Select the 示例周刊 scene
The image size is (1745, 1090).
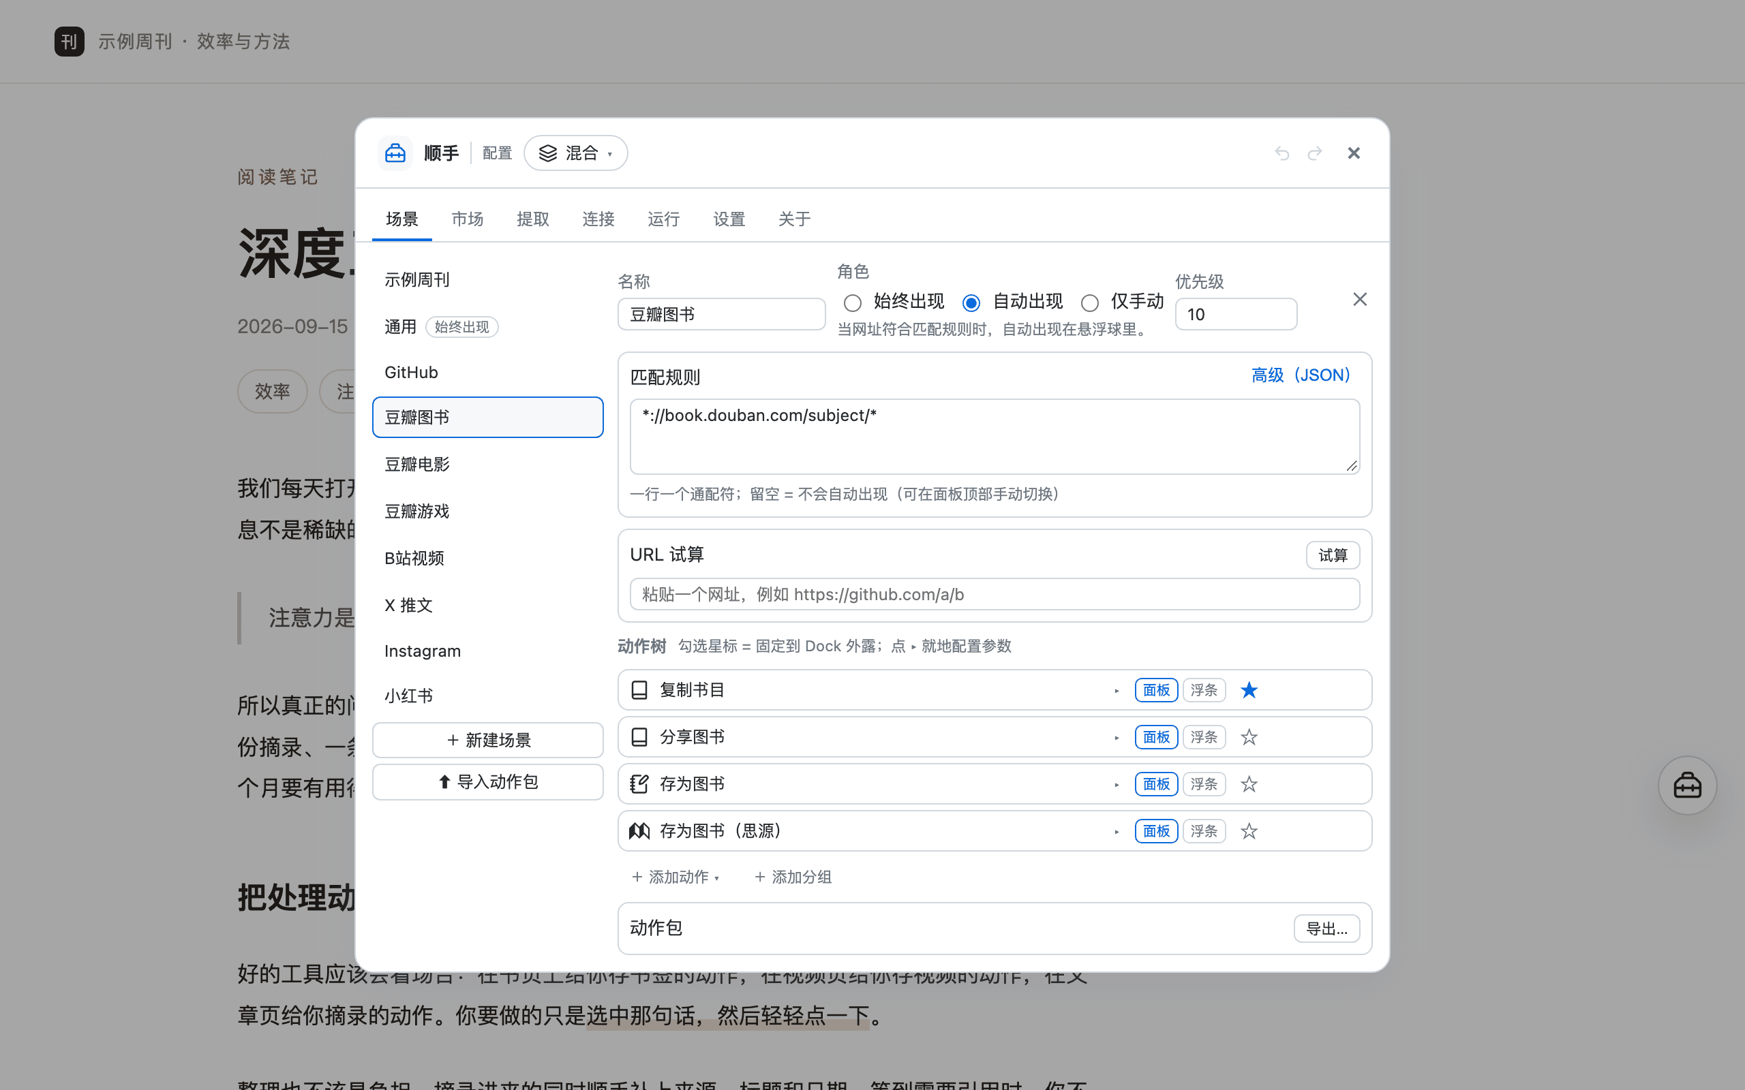pos(487,280)
